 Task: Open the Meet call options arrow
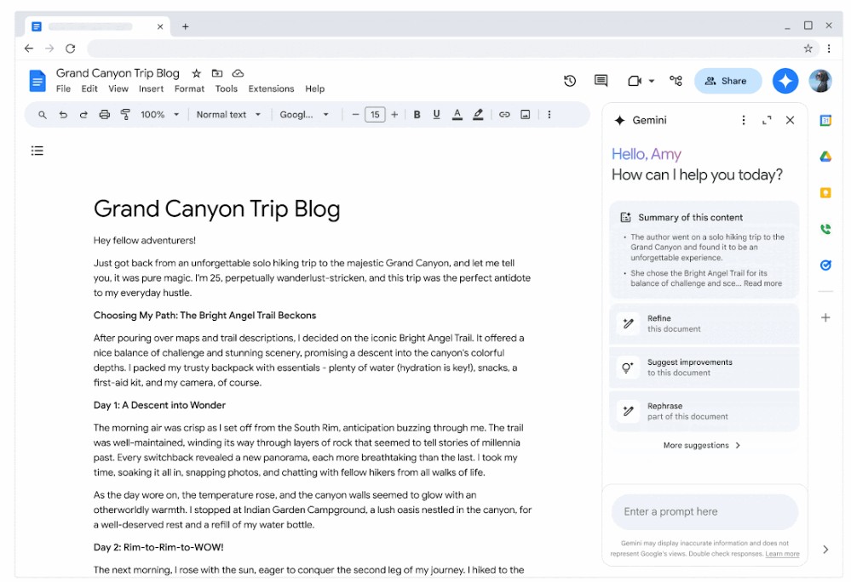coord(652,82)
